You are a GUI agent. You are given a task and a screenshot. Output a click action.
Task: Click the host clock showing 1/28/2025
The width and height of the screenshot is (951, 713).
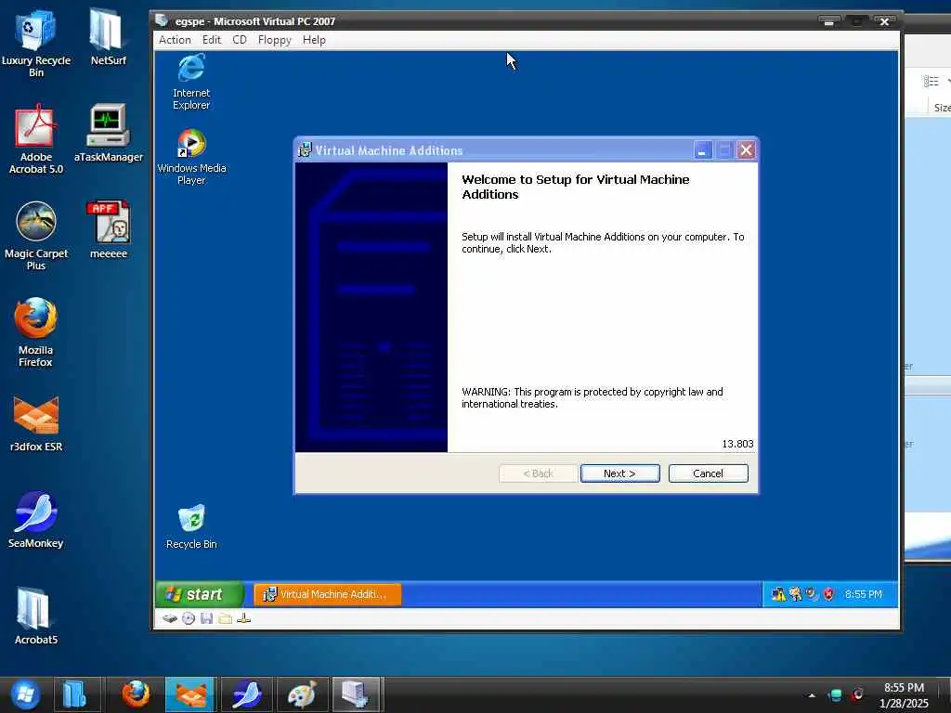(x=904, y=695)
